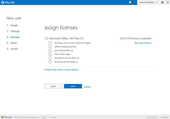Click the Office 365 logo
The height and width of the screenshot is (119, 170).
[x=8, y=2]
